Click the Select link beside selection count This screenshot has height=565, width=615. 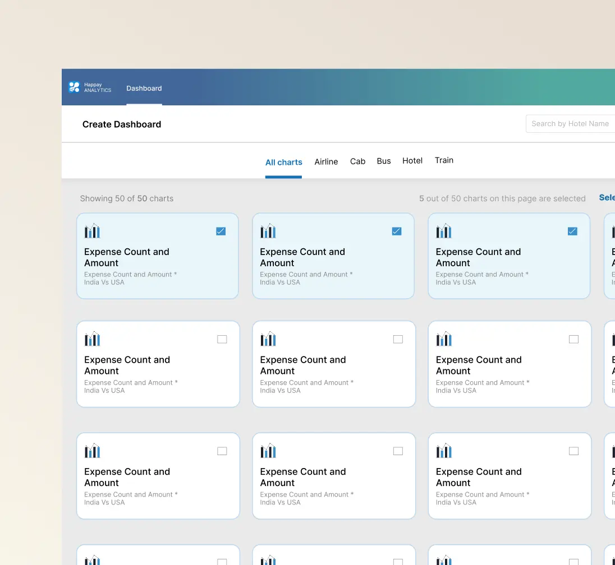[x=607, y=197]
